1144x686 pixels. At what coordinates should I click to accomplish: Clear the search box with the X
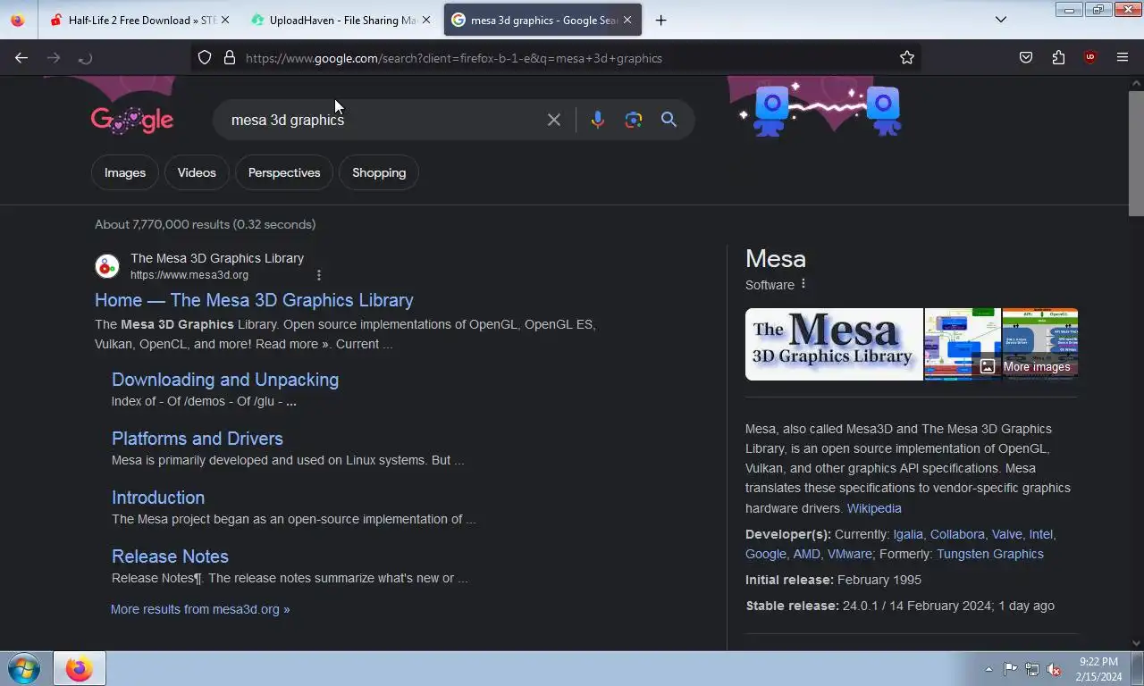pos(554,120)
